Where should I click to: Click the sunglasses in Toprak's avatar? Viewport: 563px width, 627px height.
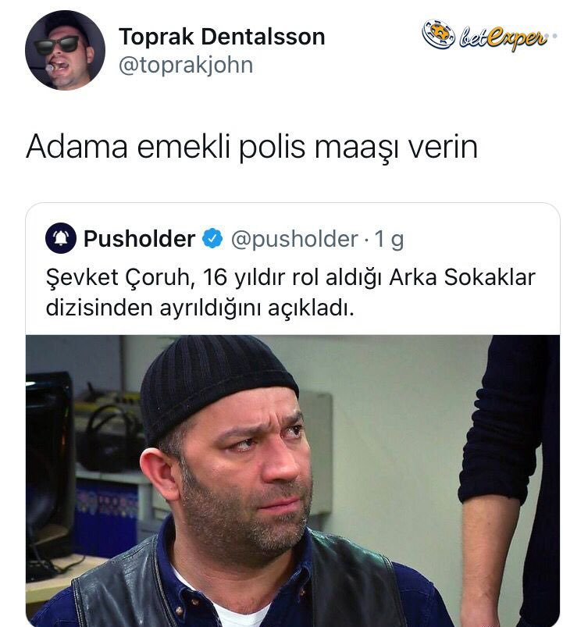coord(57,45)
